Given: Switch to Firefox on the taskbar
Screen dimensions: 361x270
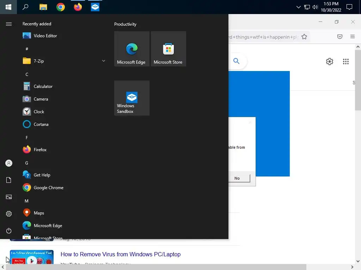Looking at the screenshot, I should pyautogui.click(x=78, y=7).
